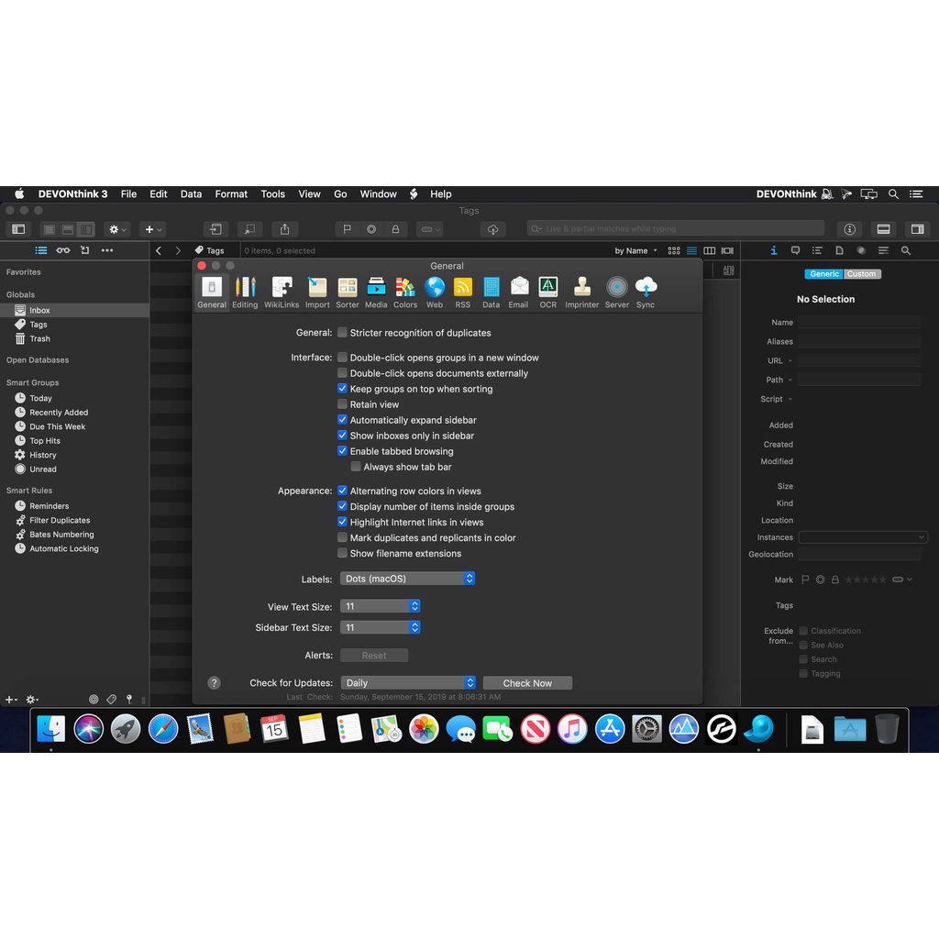The width and height of the screenshot is (939, 939).
Task: Click the main window search field
Action: (x=676, y=228)
